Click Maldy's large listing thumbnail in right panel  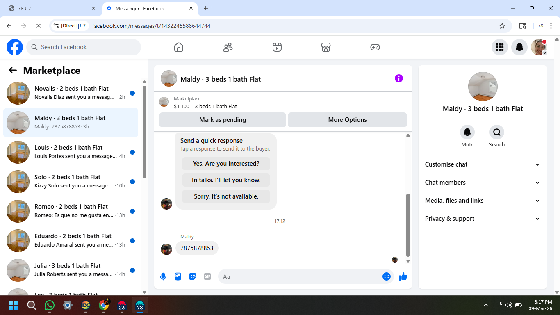coord(483,87)
